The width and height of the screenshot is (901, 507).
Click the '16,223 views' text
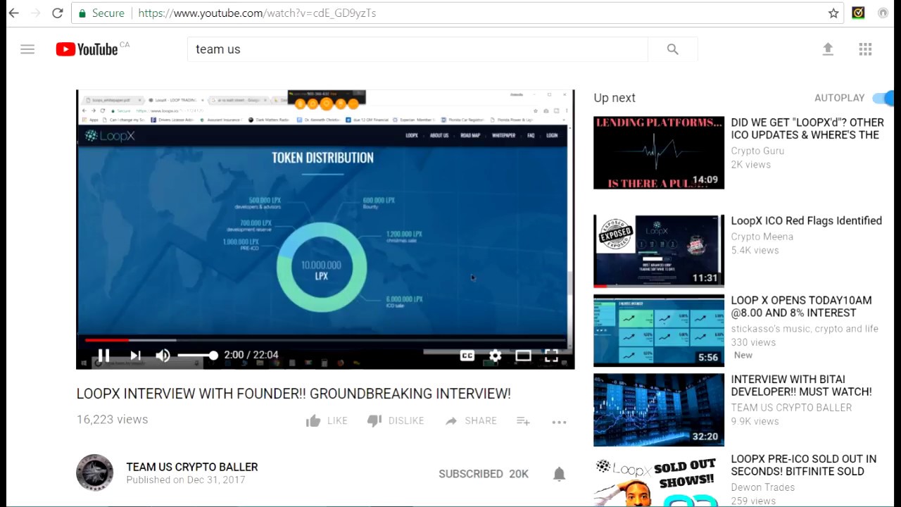coord(112,420)
